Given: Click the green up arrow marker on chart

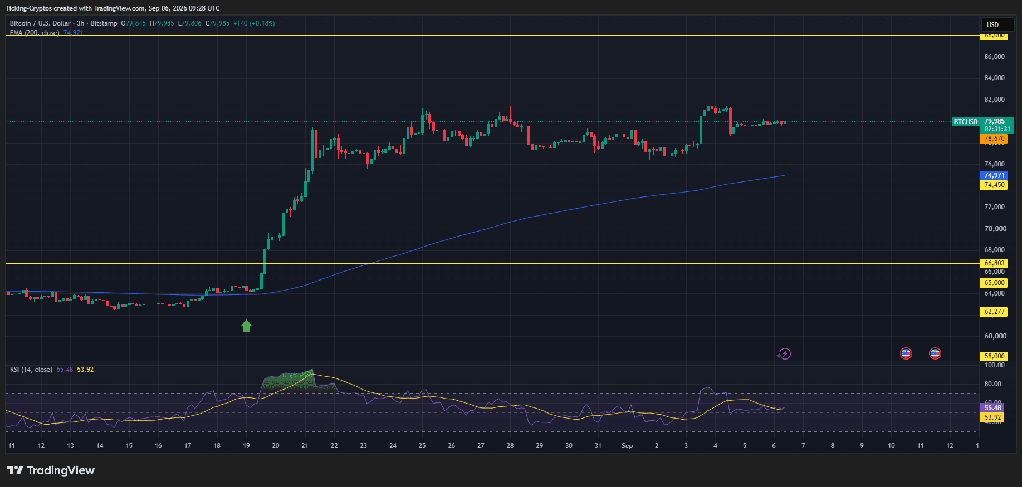Looking at the screenshot, I should 246,326.
